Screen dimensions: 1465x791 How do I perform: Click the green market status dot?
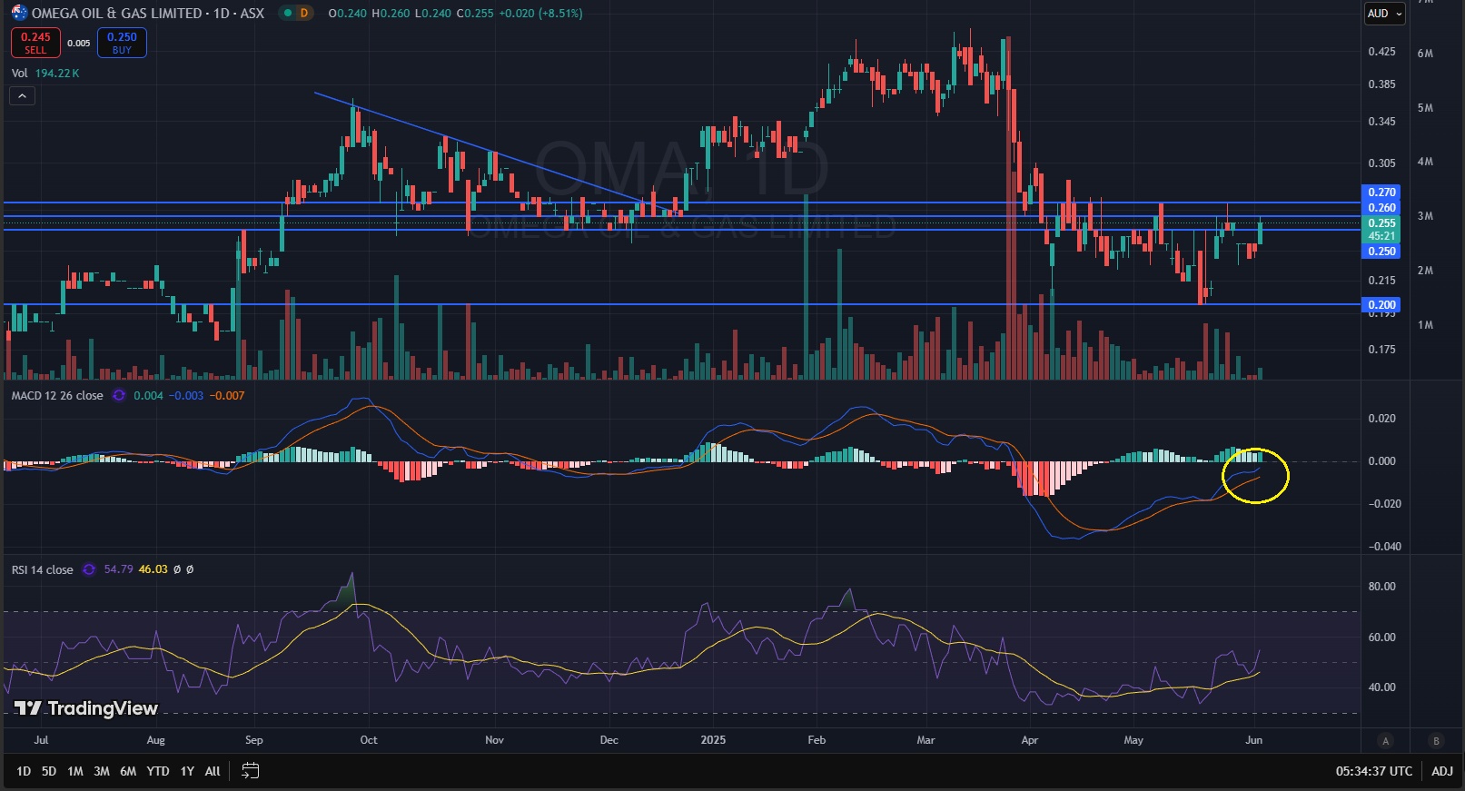click(286, 14)
